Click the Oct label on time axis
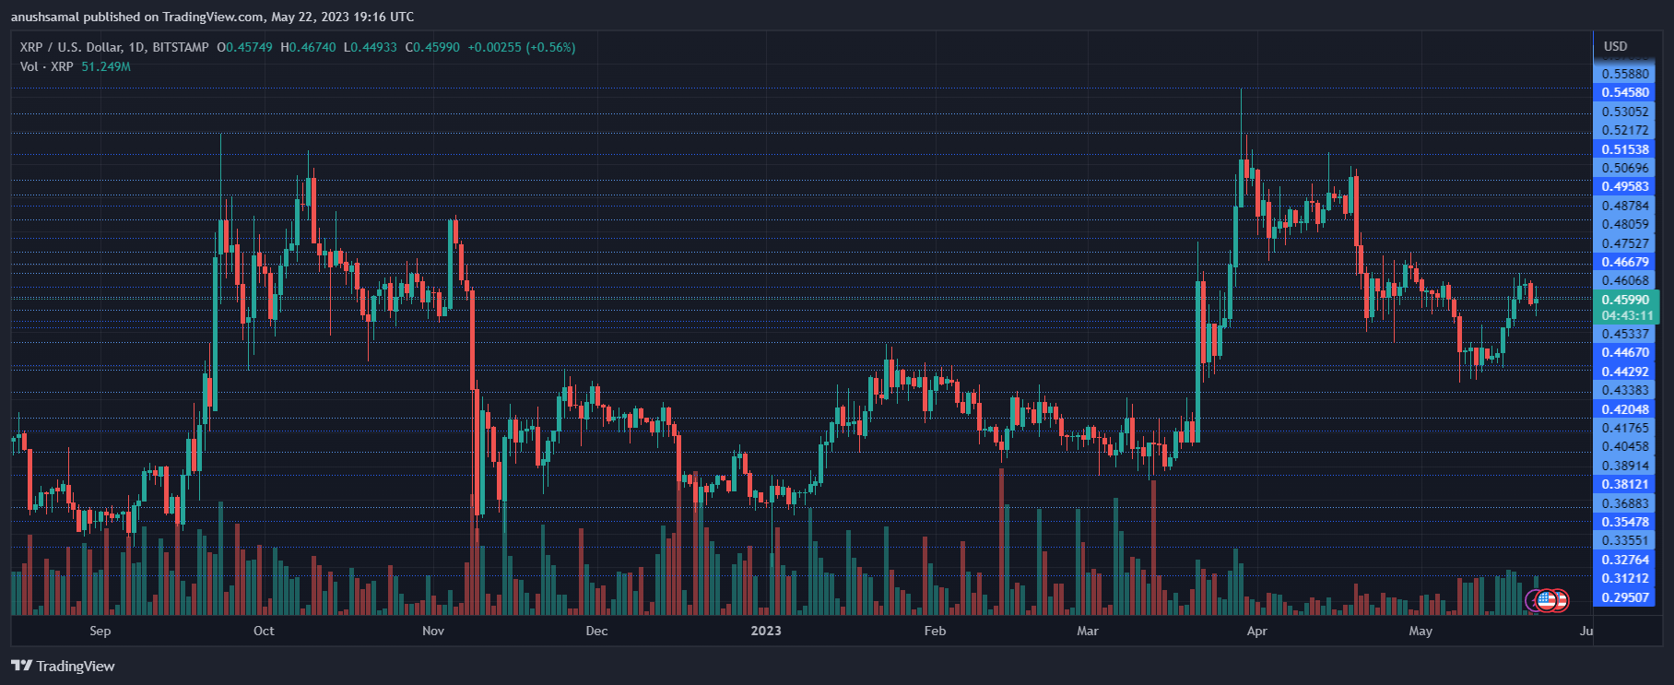This screenshot has width=1674, height=685. (264, 631)
